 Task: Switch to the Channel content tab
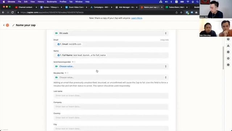pyautogui.click(x=26, y=7)
